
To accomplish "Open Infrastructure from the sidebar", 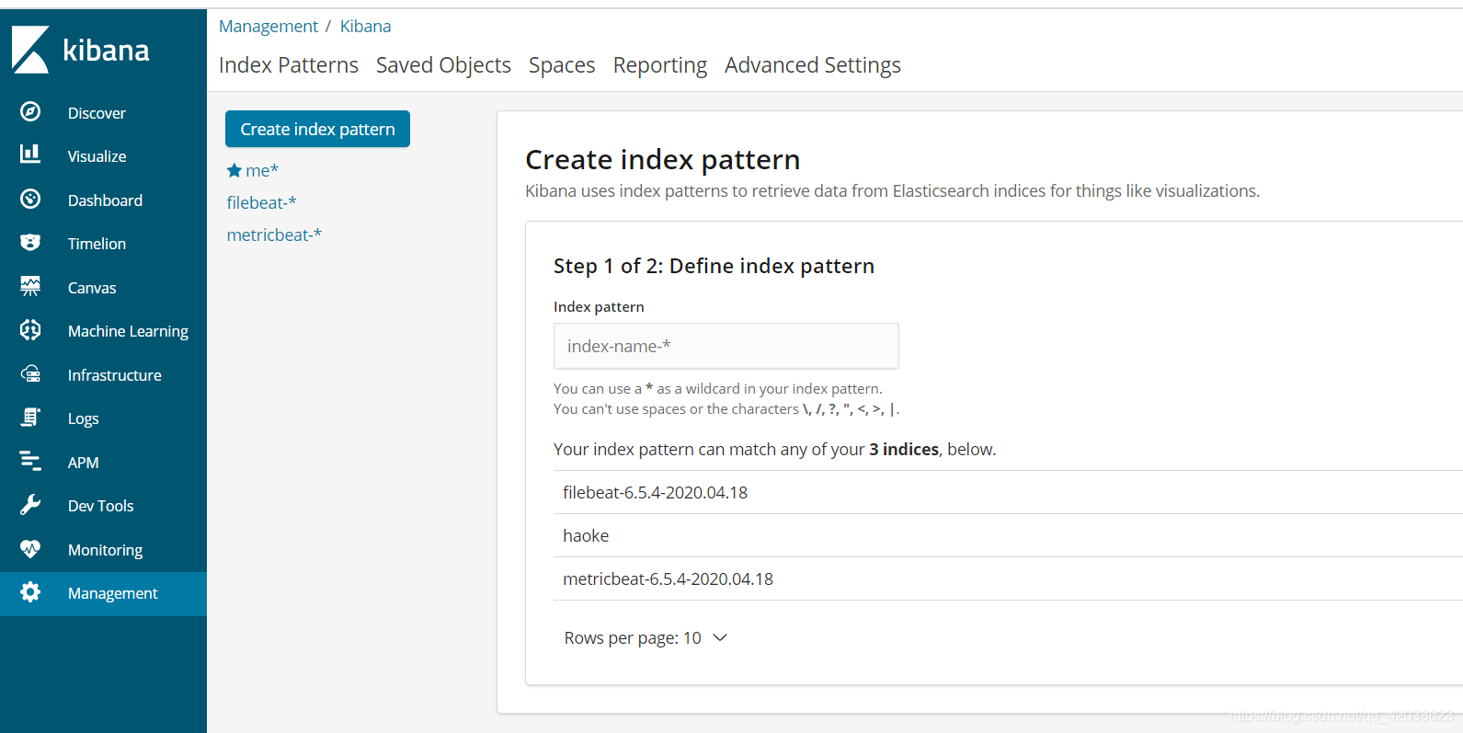I will 114,375.
